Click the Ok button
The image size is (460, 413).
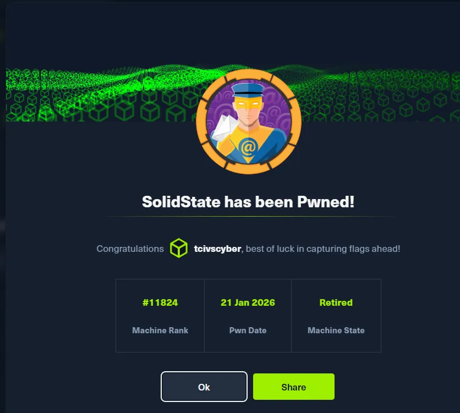(x=204, y=387)
